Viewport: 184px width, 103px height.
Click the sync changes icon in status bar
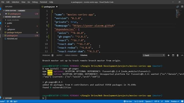8,101
